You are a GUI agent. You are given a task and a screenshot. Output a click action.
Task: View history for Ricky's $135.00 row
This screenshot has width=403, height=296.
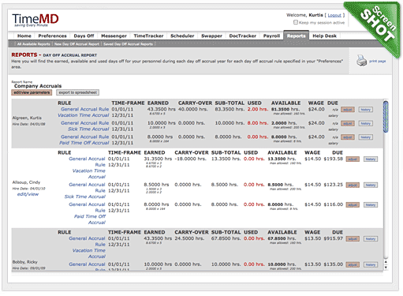[x=371, y=264]
